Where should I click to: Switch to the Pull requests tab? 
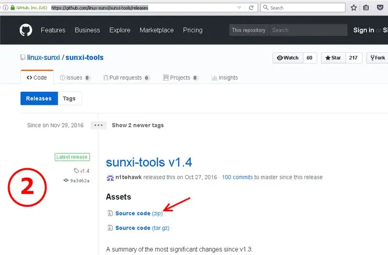tap(127, 78)
